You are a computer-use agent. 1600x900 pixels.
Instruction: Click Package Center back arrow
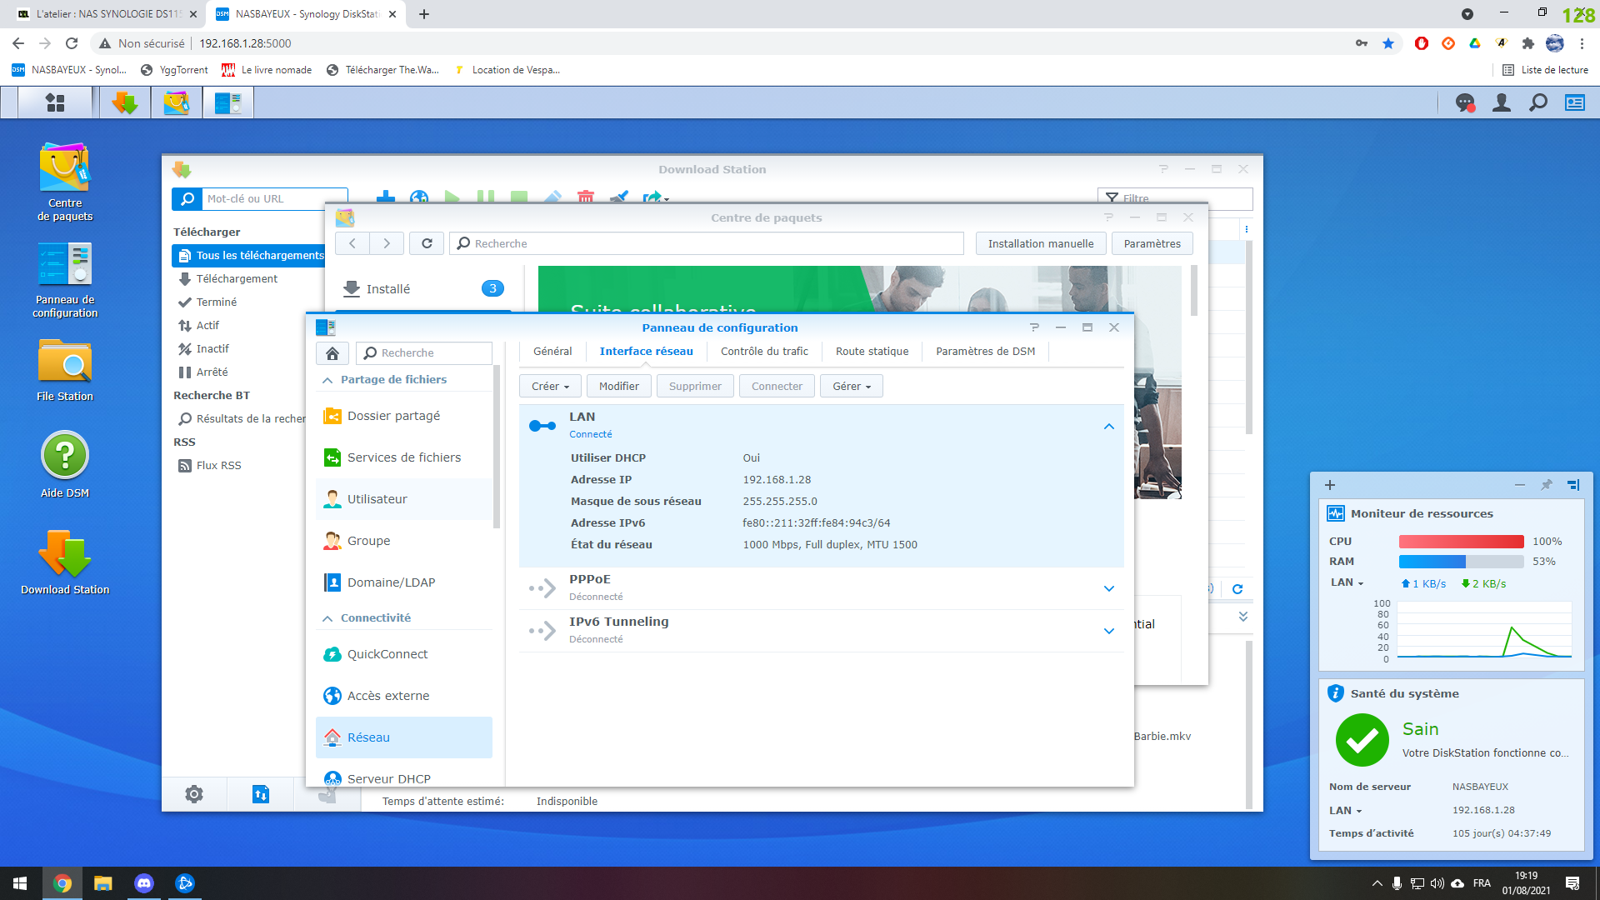pyautogui.click(x=352, y=243)
